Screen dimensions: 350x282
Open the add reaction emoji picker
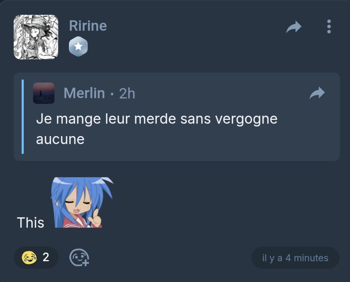(79, 258)
